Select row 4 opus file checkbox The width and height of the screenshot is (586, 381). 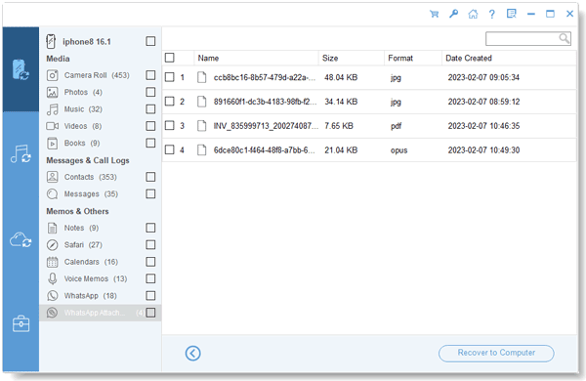click(170, 149)
